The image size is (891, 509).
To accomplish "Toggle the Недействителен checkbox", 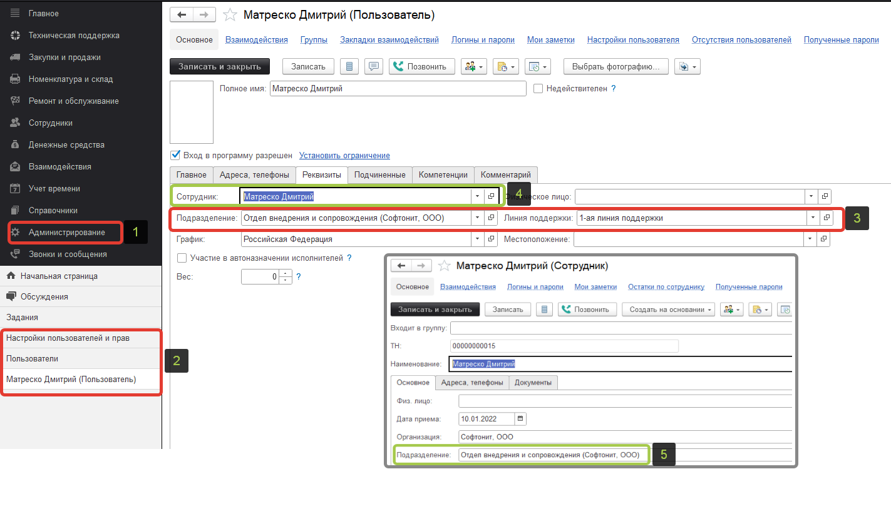I will coord(538,89).
